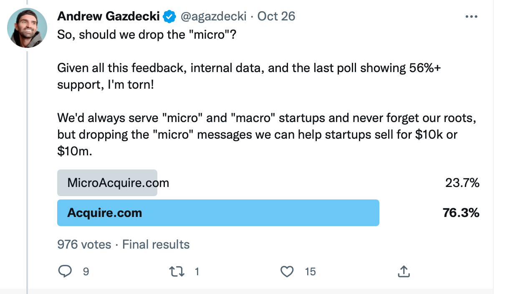Click the 76.3% poll result
Viewport: 505px width, 294px height.
[x=461, y=213]
